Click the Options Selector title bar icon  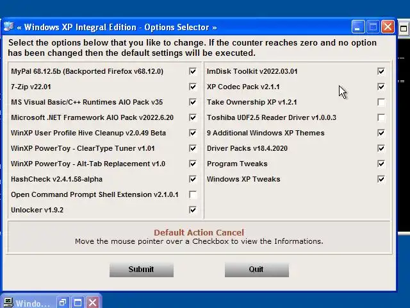[8, 27]
